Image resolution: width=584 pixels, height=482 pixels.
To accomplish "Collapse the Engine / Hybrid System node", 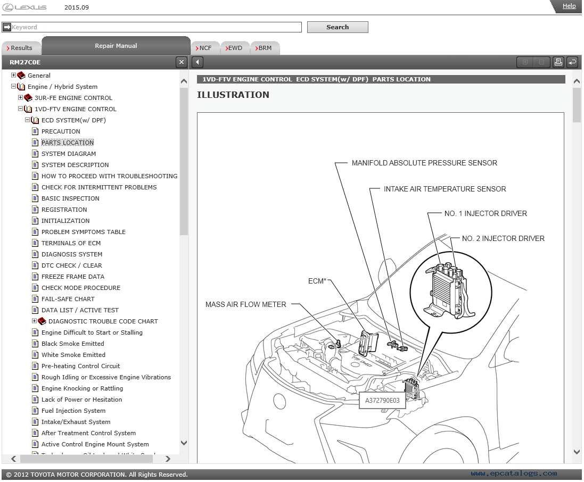I will click(13, 86).
